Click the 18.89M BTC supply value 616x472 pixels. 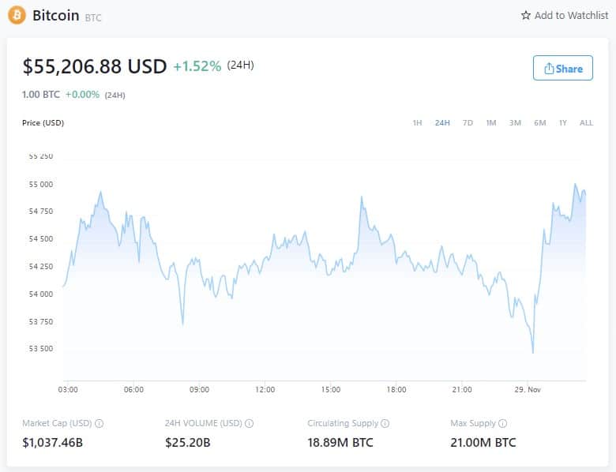coord(340,443)
